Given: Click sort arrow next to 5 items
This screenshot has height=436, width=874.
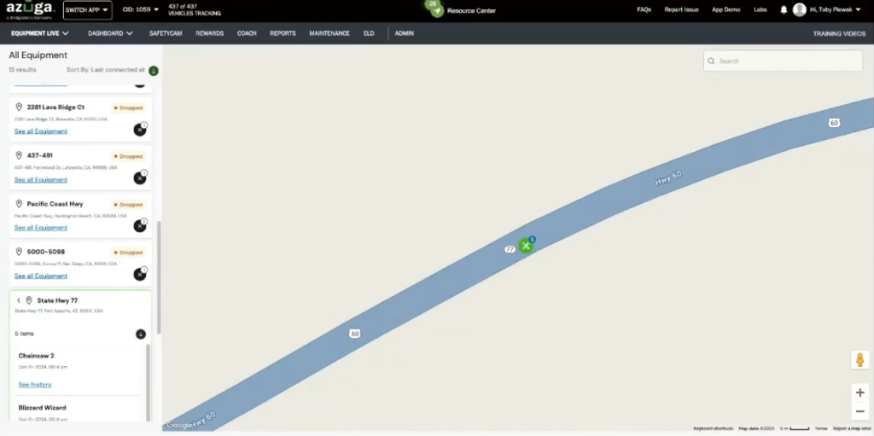Looking at the screenshot, I should (x=141, y=334).
